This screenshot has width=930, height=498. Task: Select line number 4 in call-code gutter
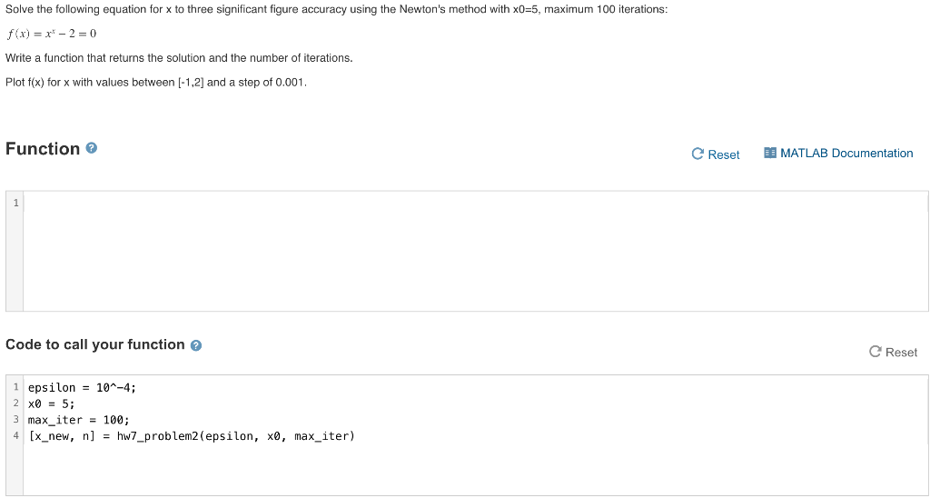(15, 436)
